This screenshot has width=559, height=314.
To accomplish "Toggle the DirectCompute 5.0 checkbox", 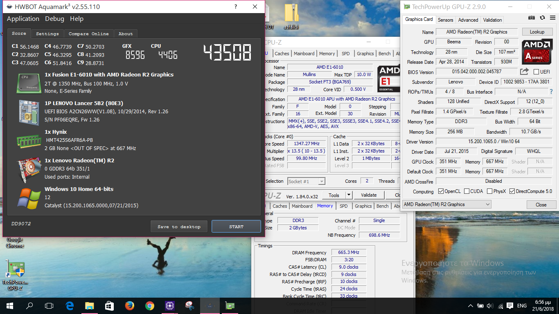I will 512,191.
